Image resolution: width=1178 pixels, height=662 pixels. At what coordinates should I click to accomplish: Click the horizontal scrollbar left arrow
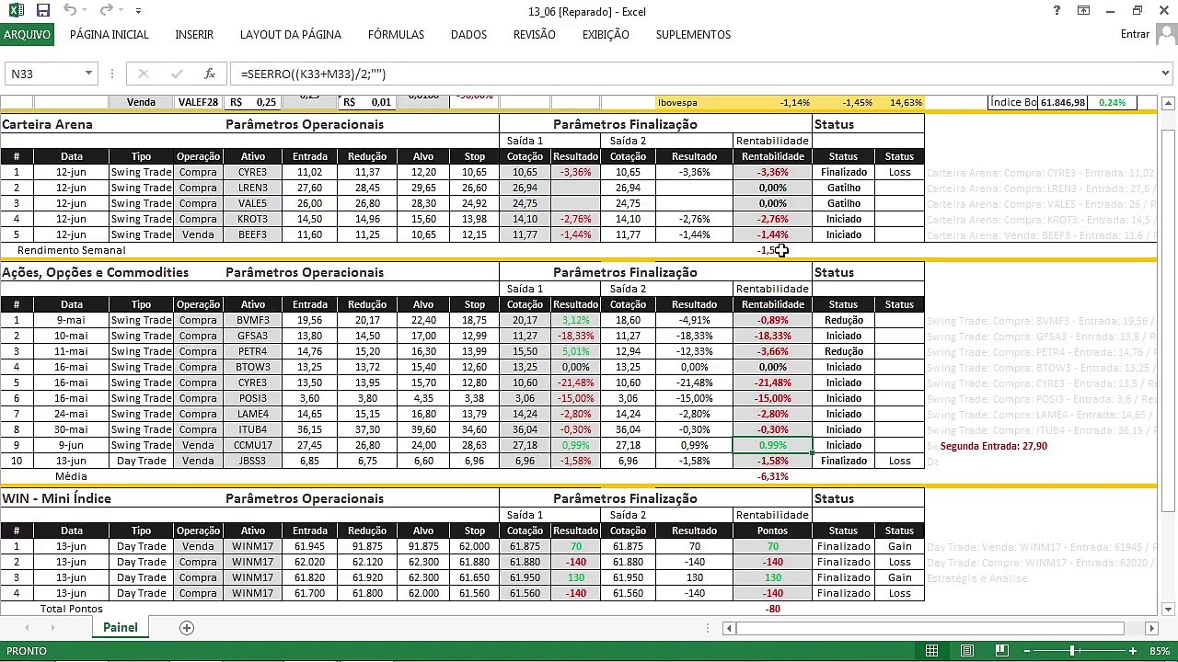click(x=729, y=628)
